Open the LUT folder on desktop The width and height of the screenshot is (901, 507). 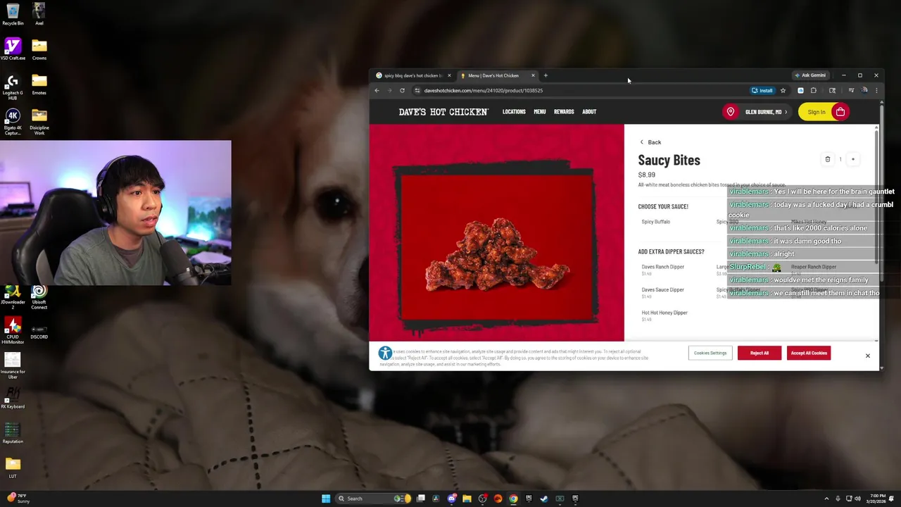[13, 468]
